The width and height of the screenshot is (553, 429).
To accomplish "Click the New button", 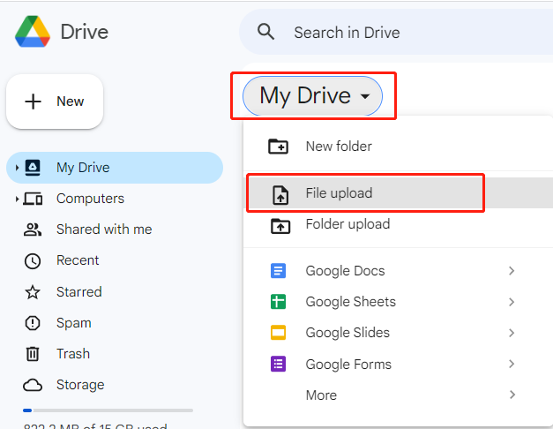I will pos(55,102).
